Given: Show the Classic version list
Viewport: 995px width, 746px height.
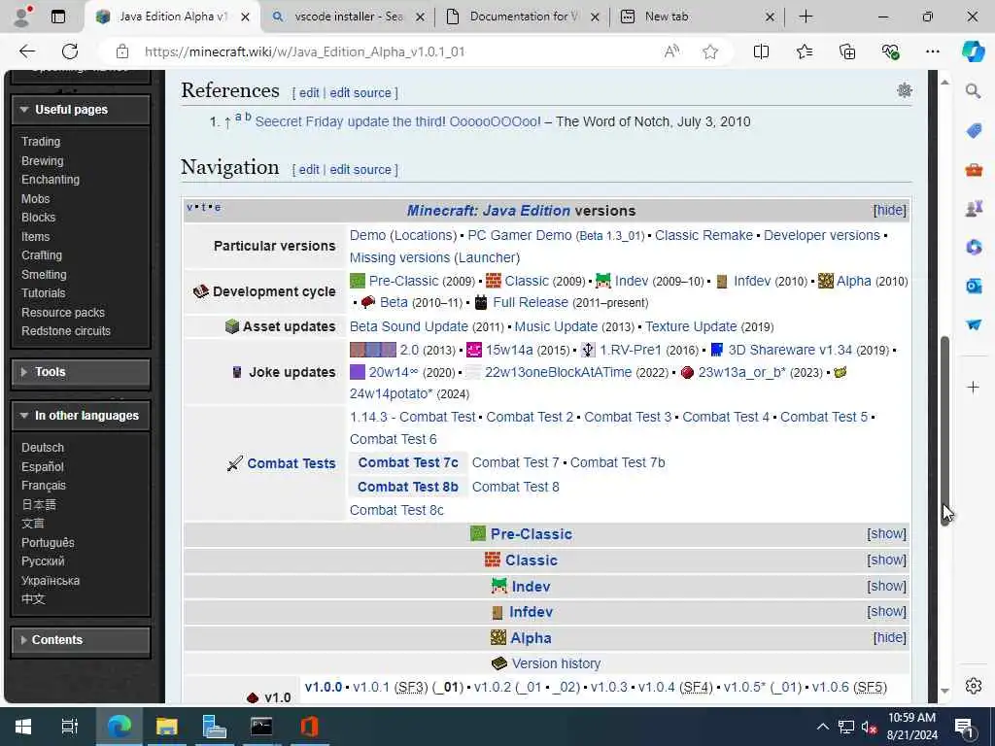Looking at the screenshot, I should tap(886, 560).
